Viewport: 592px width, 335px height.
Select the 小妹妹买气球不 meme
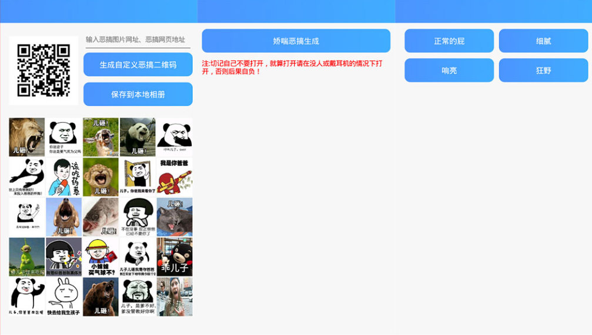pyautogui.click(x=101, y=257)
